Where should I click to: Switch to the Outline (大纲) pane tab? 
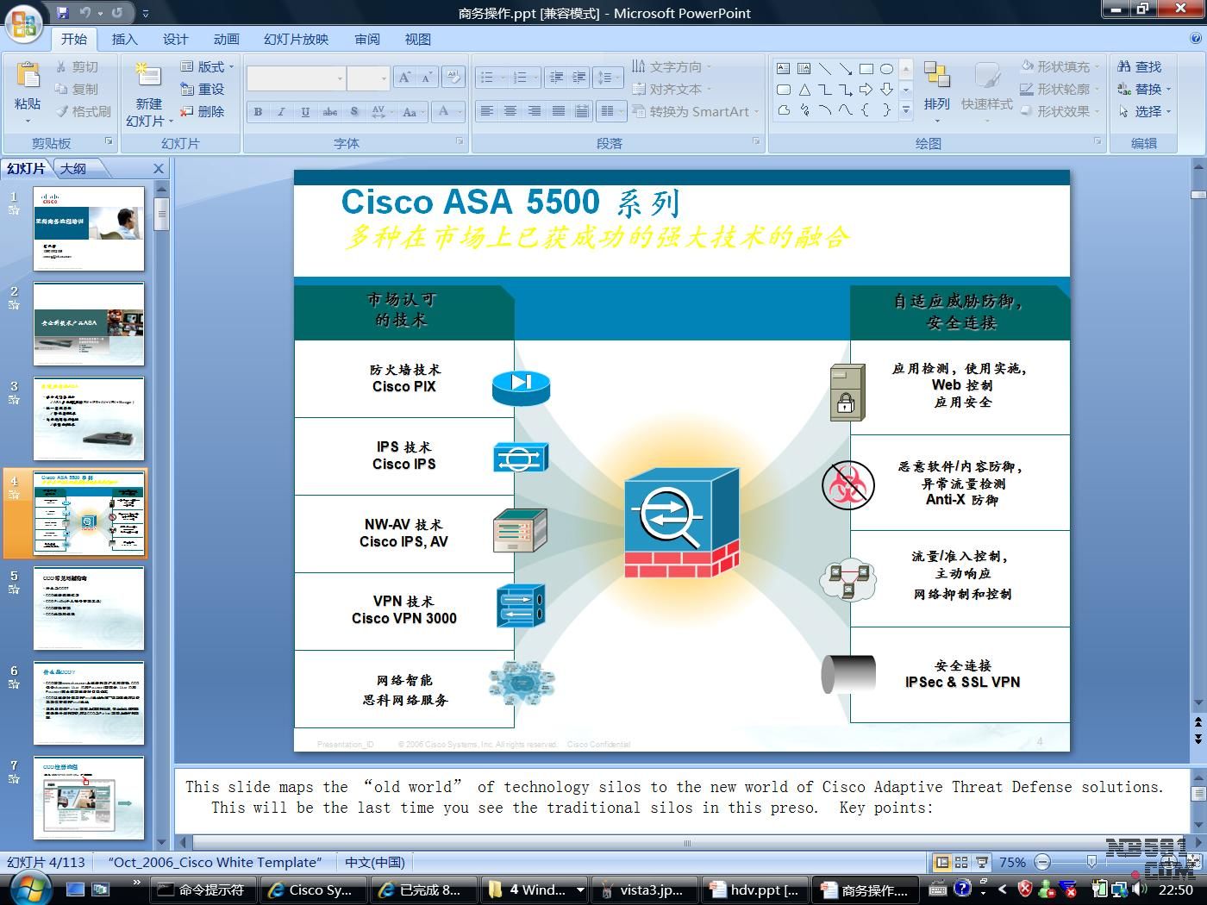click(73, 168)
